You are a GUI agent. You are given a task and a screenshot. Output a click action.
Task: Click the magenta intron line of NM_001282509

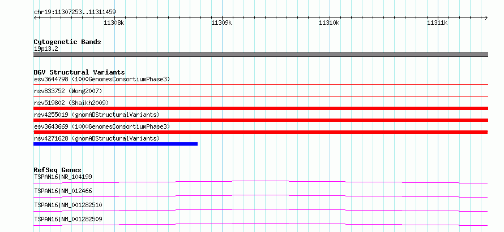click(x=260, y=224)
